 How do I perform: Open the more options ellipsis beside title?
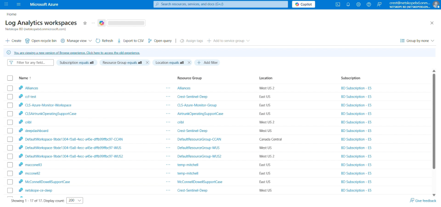pos(93,23)
